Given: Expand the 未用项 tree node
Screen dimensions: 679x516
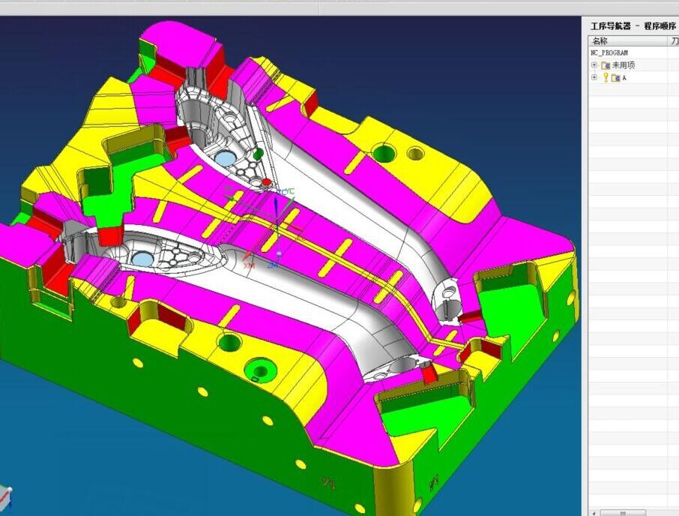Looking at the screenshot, I should tap(594, 65).
